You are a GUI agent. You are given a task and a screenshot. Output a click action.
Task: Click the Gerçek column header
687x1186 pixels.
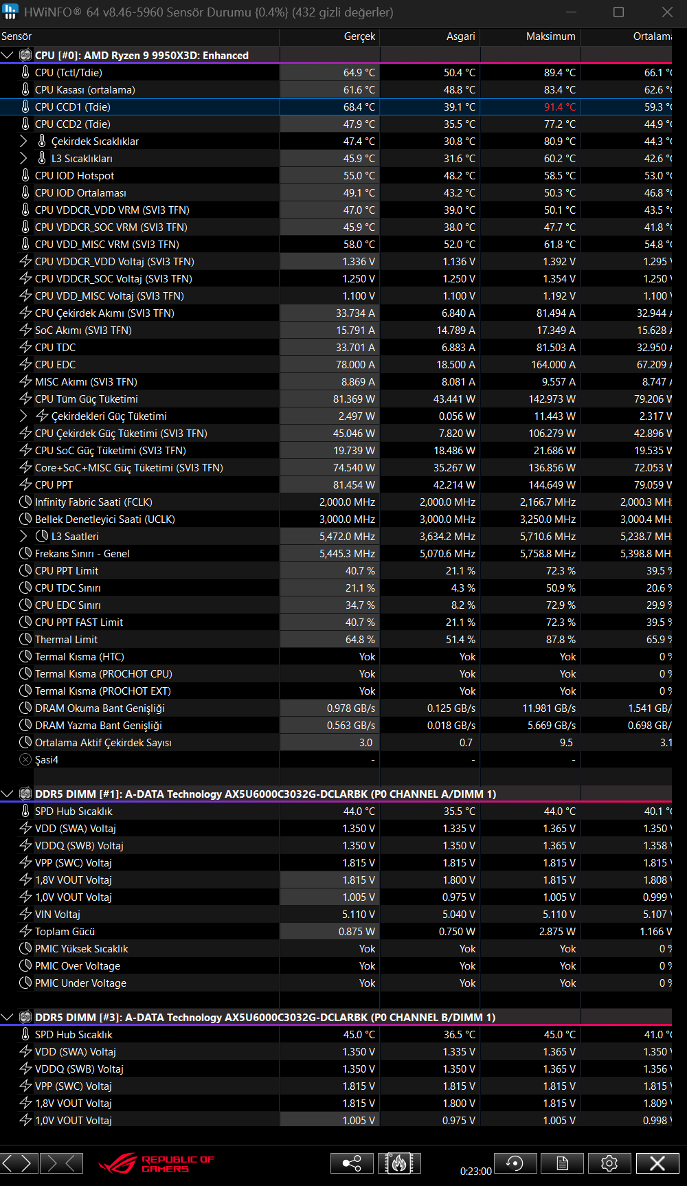click(x=330, y=36)
